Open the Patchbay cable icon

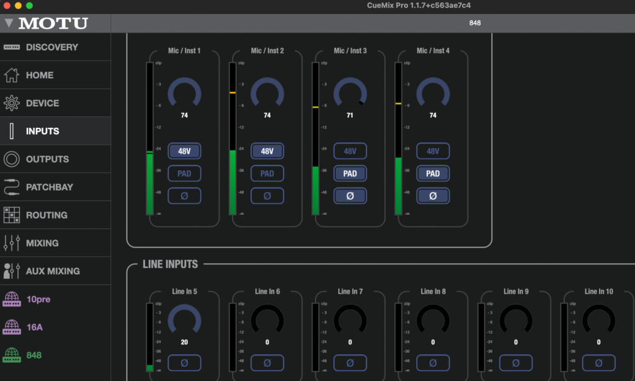click(x=12, y=187)
